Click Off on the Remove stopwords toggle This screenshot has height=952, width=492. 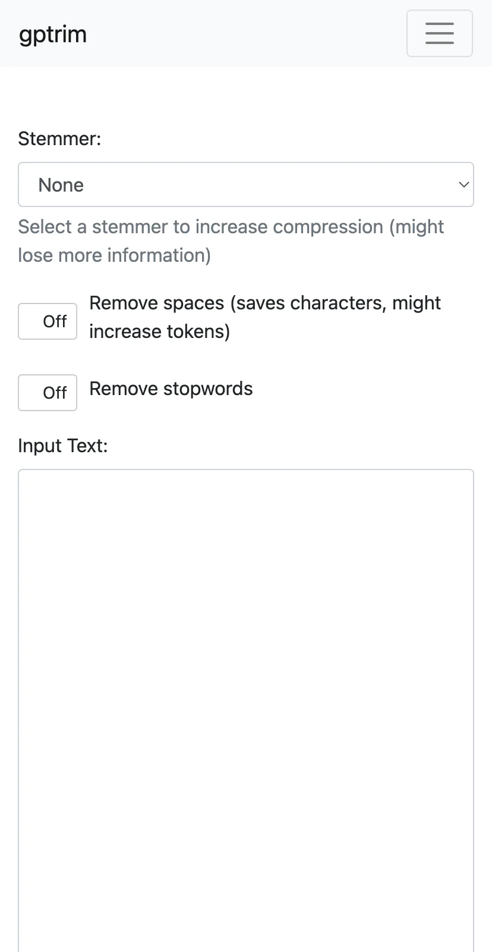click(55, 393)
